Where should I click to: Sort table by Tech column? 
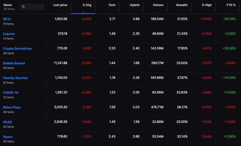click(112, 5)
